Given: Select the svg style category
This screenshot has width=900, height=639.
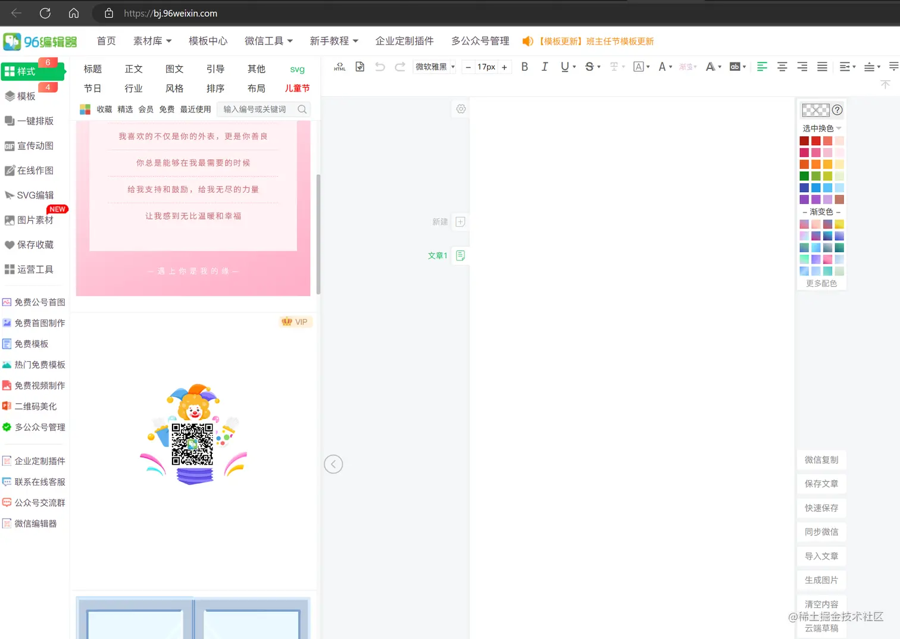Looking at the screenshot, I should (298, 69).
